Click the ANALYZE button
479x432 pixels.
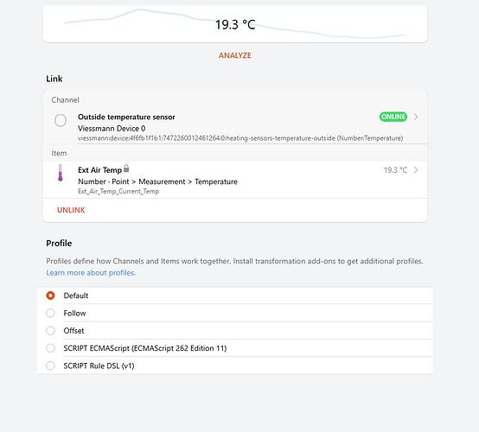click(235, 55)
